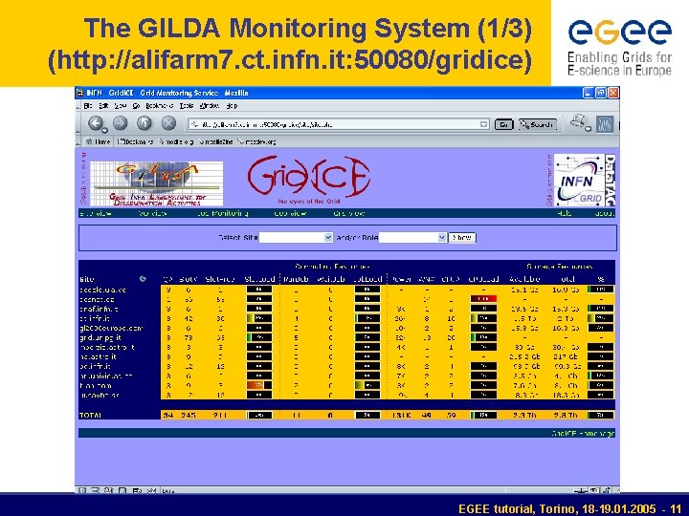This screenshot has width=689, height=516.
Task: Open the File menu
Action: 88,106
